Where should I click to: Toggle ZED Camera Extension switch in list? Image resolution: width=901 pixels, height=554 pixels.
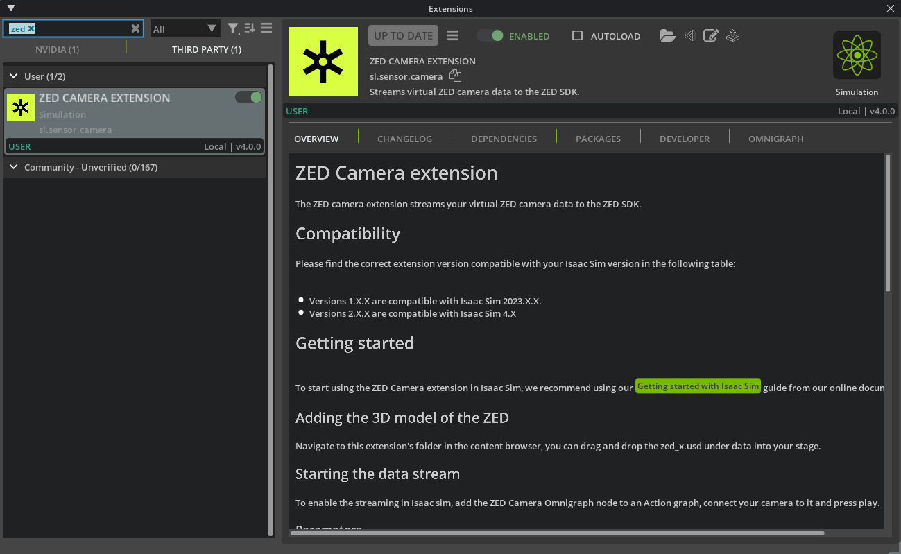tap(248, 97)
